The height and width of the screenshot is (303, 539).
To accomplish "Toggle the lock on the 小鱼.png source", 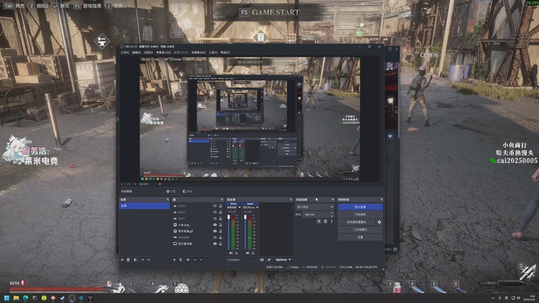I will click(x=220, y=225).
